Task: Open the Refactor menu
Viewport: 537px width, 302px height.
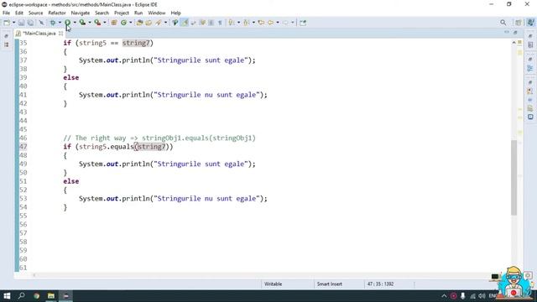Action: 57,13
